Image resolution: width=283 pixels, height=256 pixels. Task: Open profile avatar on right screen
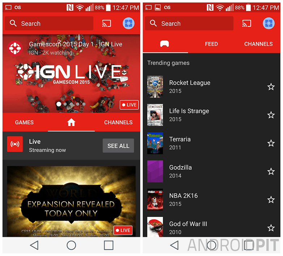pos(269,23)
